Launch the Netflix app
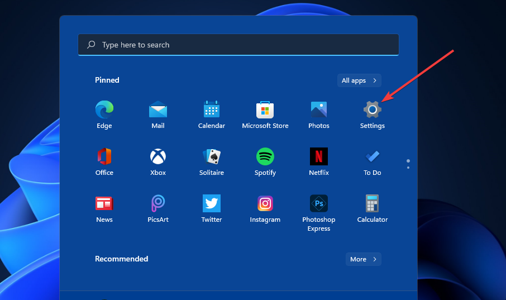 point(319,156)
